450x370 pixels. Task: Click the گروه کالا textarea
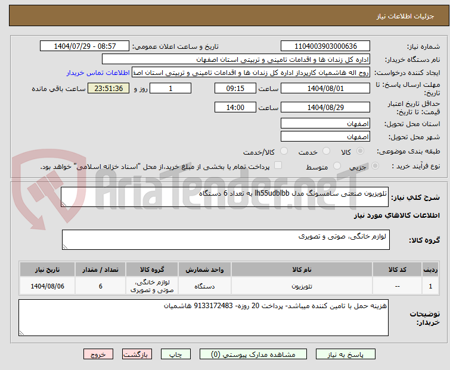tap(226, 240)
